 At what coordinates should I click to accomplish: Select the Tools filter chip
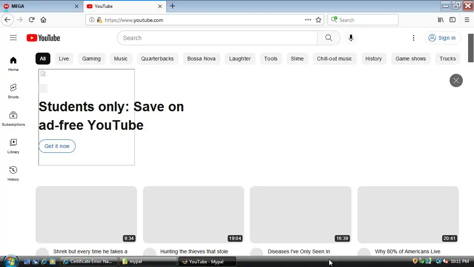point(271,59)
